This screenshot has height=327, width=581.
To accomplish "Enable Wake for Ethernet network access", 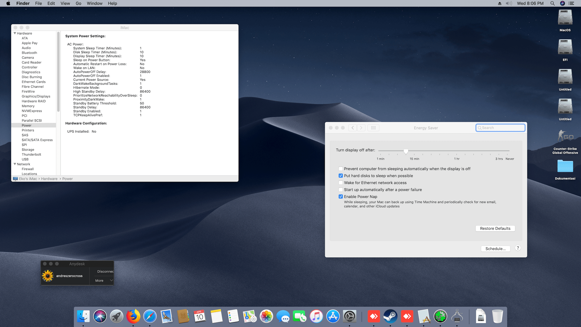I will [341, 183].
